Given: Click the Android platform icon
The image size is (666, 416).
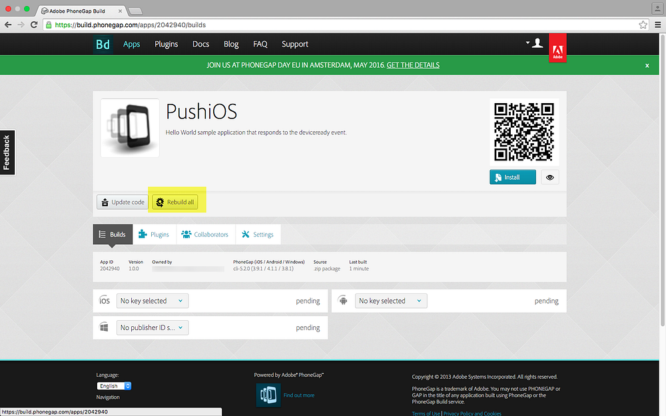Looking at the screenshot, I should click(343, 301).
